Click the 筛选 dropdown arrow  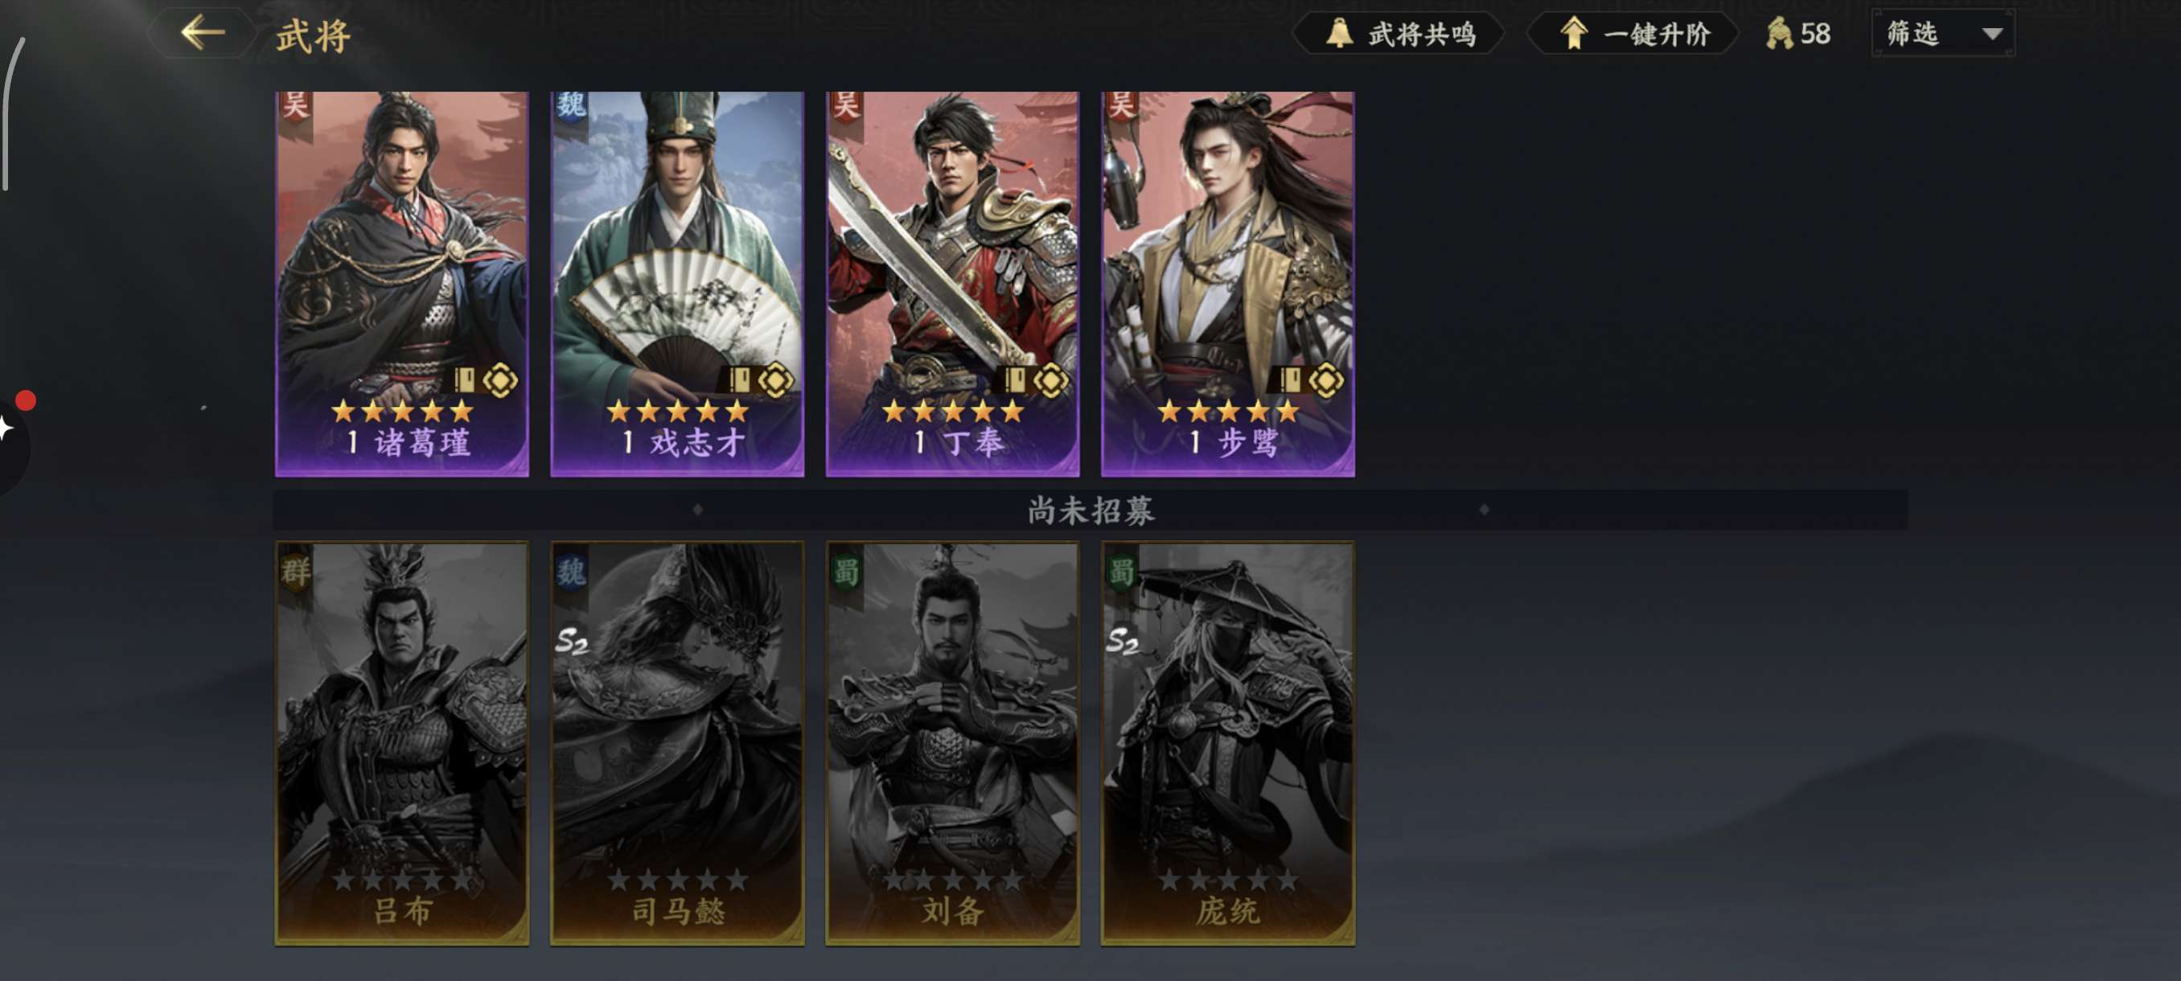tap(1992, 35)
